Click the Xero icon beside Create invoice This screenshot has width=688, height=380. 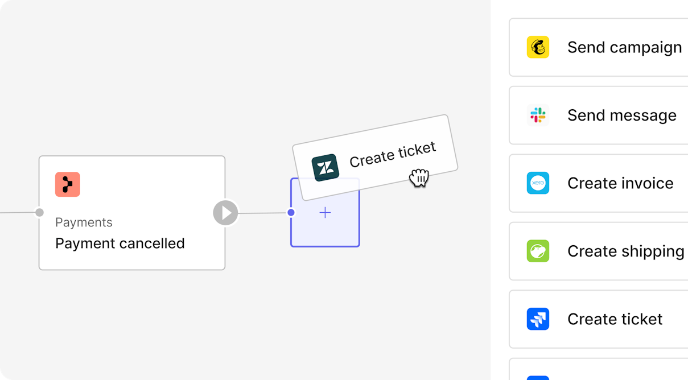tap(538, 183)
